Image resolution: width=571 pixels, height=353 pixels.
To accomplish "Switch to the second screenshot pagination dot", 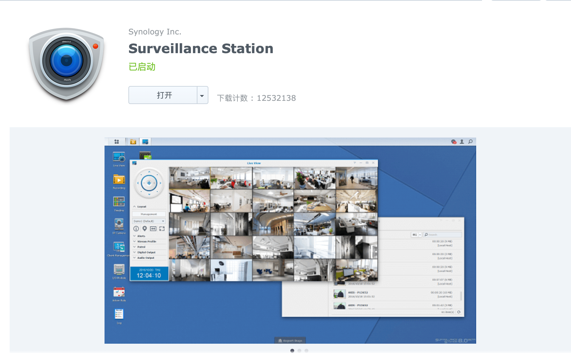I will 299,350.
